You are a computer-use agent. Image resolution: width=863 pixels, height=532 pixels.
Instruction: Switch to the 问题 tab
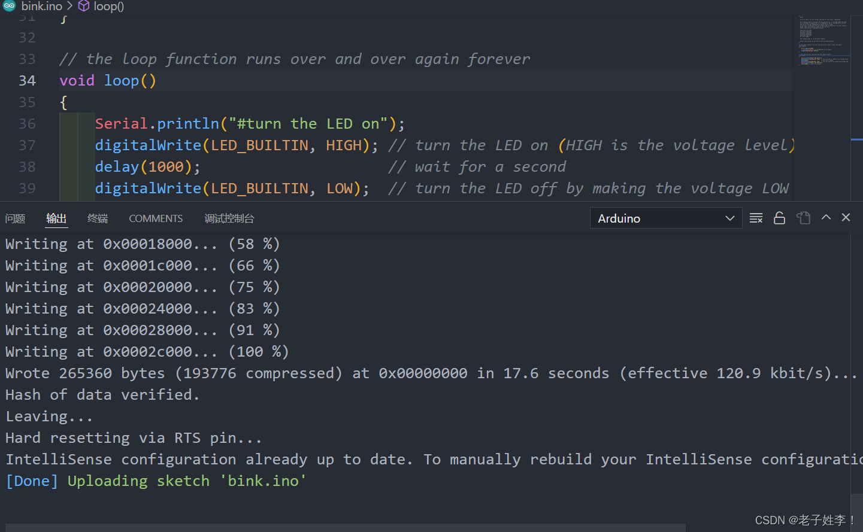[x=15, y=218]
